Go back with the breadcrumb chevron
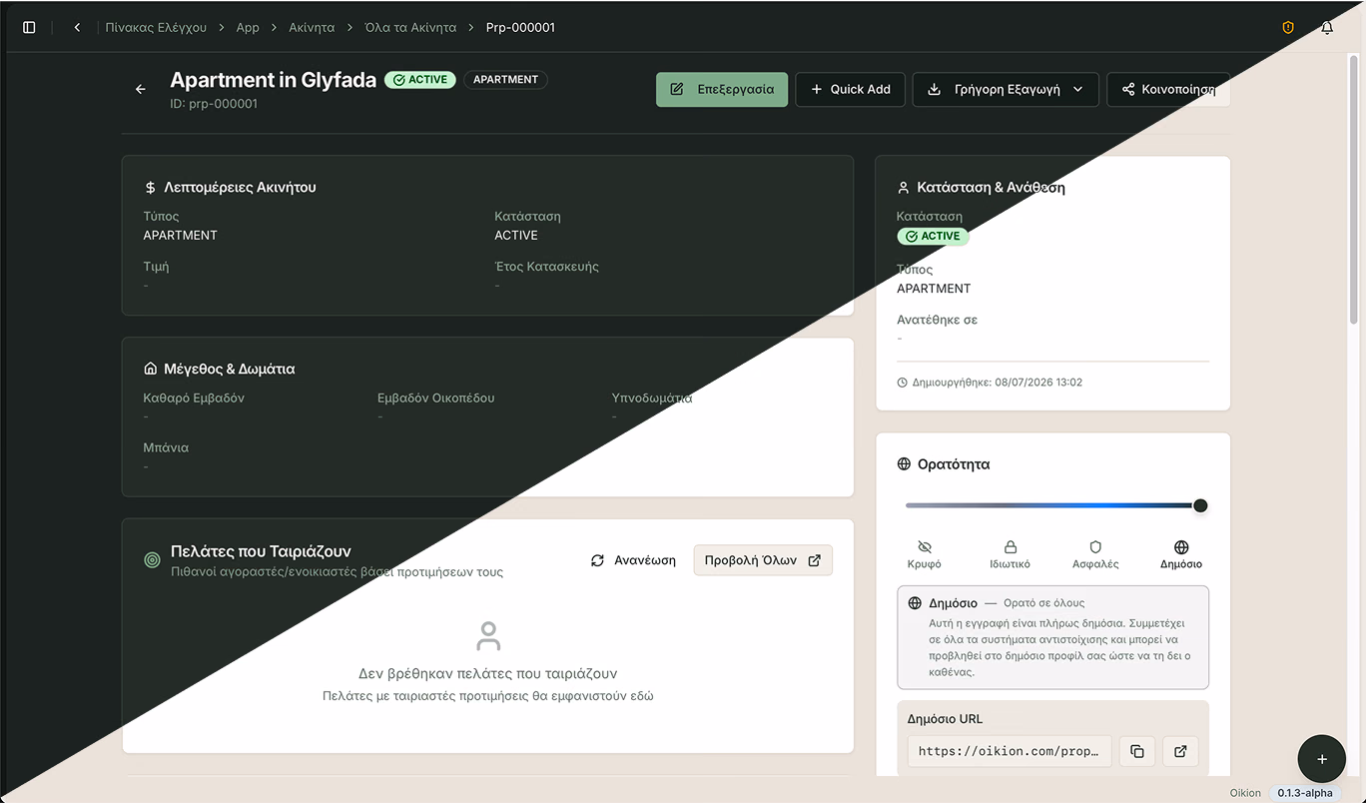The width and height of the screenshot is (1366, 803). click(77, 27)
